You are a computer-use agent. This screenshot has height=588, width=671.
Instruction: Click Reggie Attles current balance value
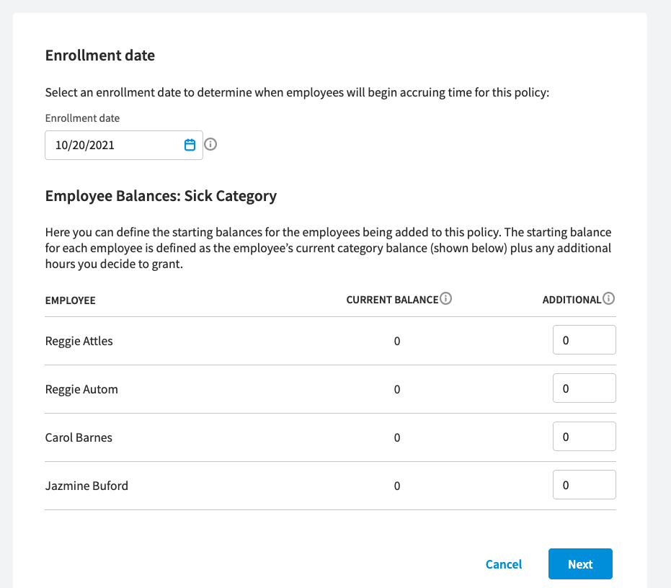(x=397, y=341)
